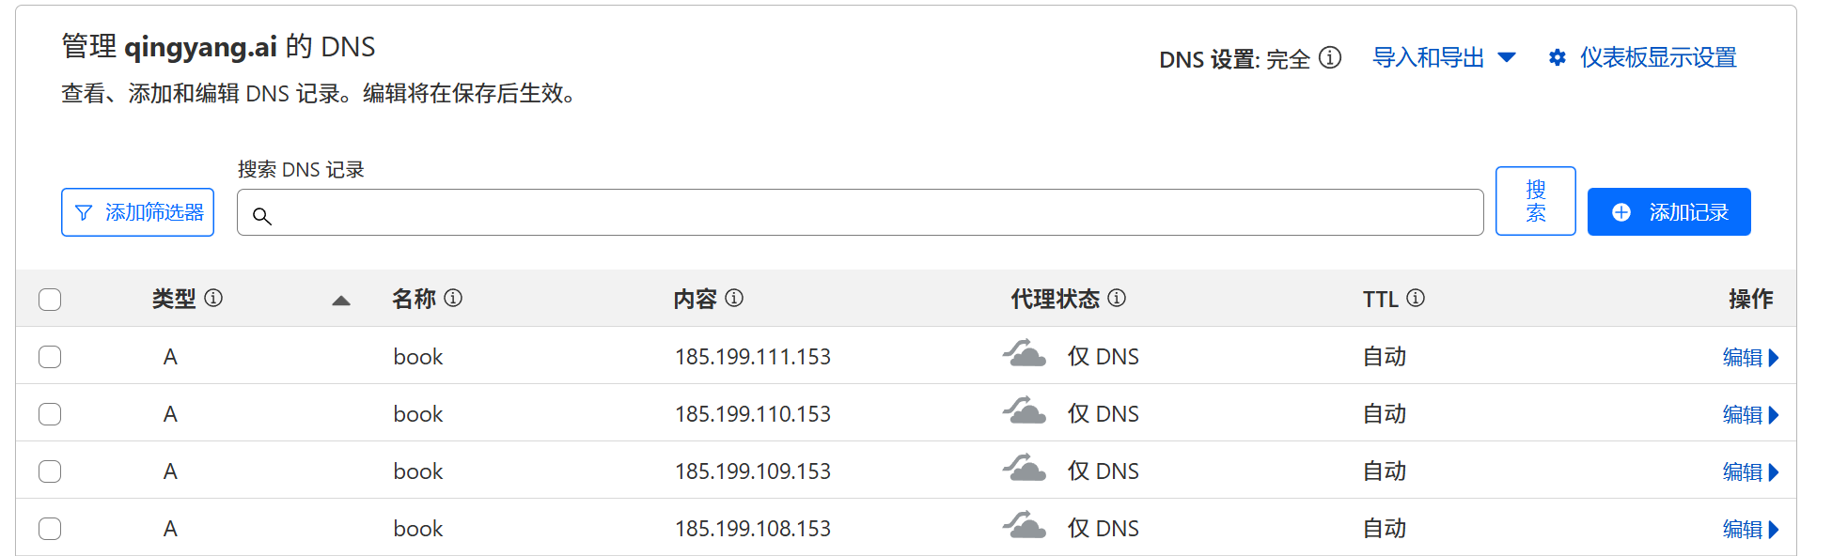This screenshot has height=556, width=1832.
Task: Click the gear icon for 仪表板显示设置
Action: (x=1558, y=58)
